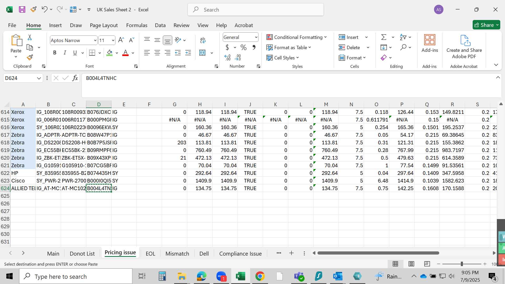Expand the Format as Table menu
The image size is (505, 284).
tap(289, 48)
